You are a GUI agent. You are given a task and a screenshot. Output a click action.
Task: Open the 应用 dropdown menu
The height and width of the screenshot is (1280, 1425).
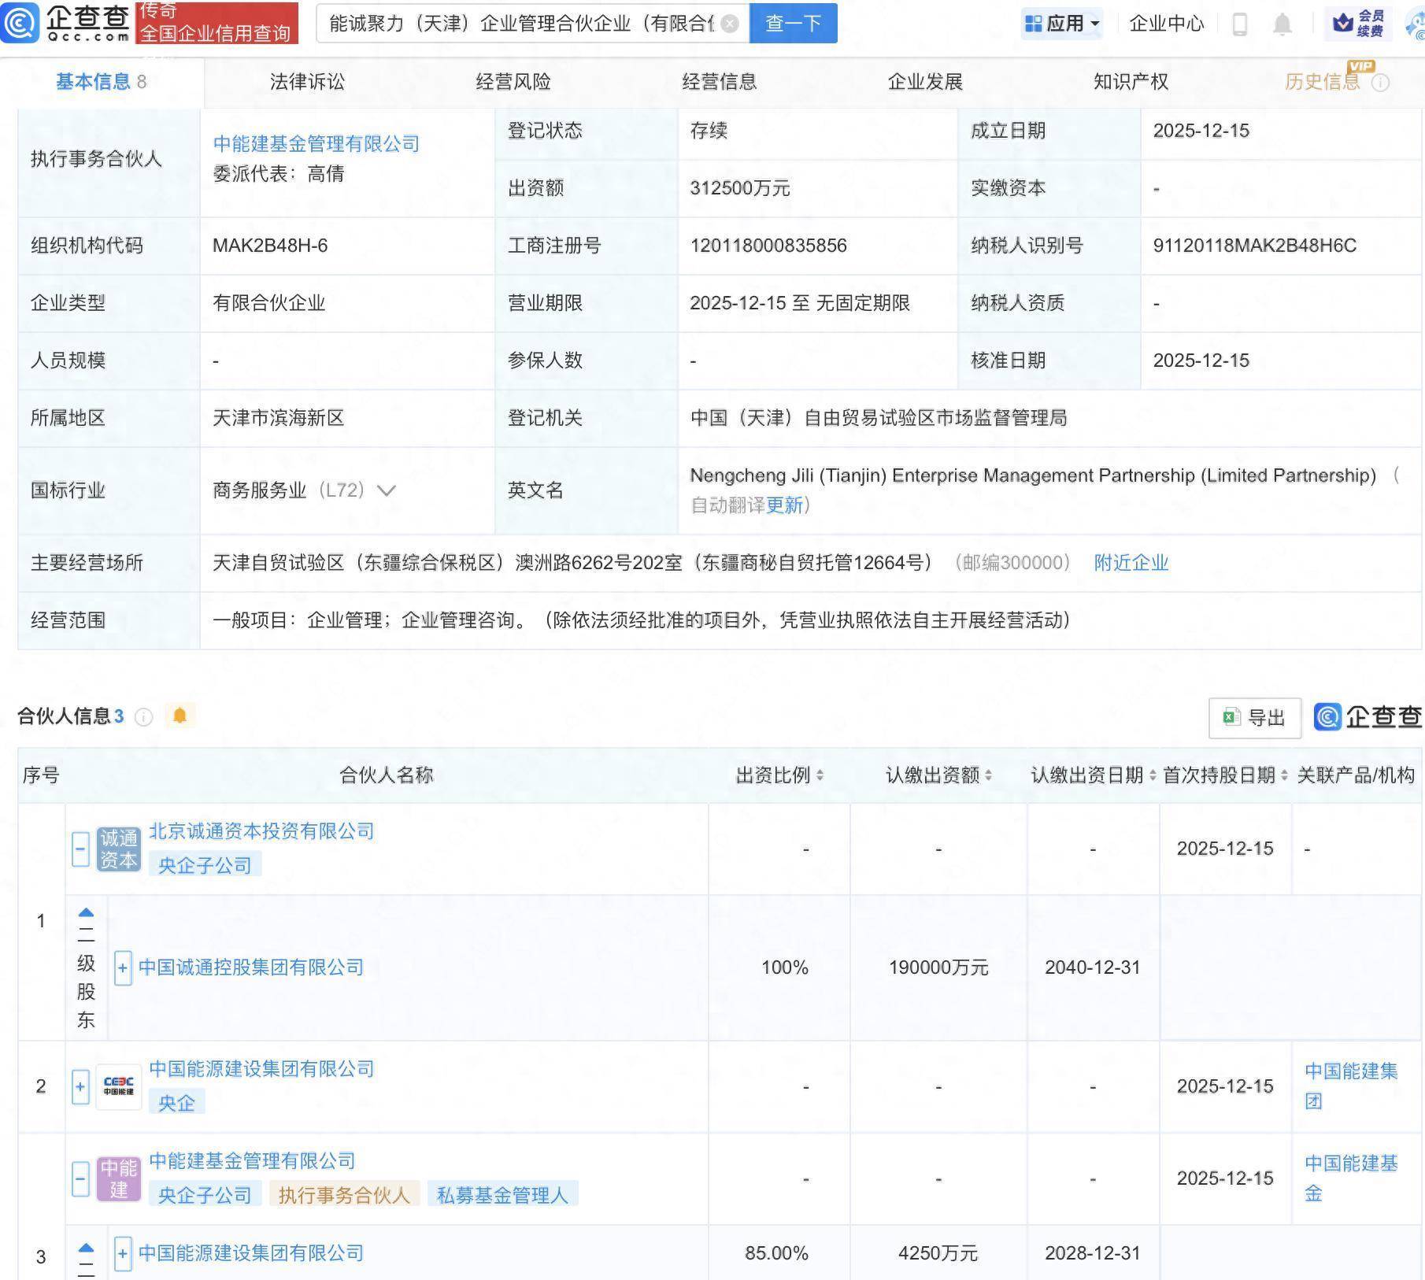[1063, 23]
